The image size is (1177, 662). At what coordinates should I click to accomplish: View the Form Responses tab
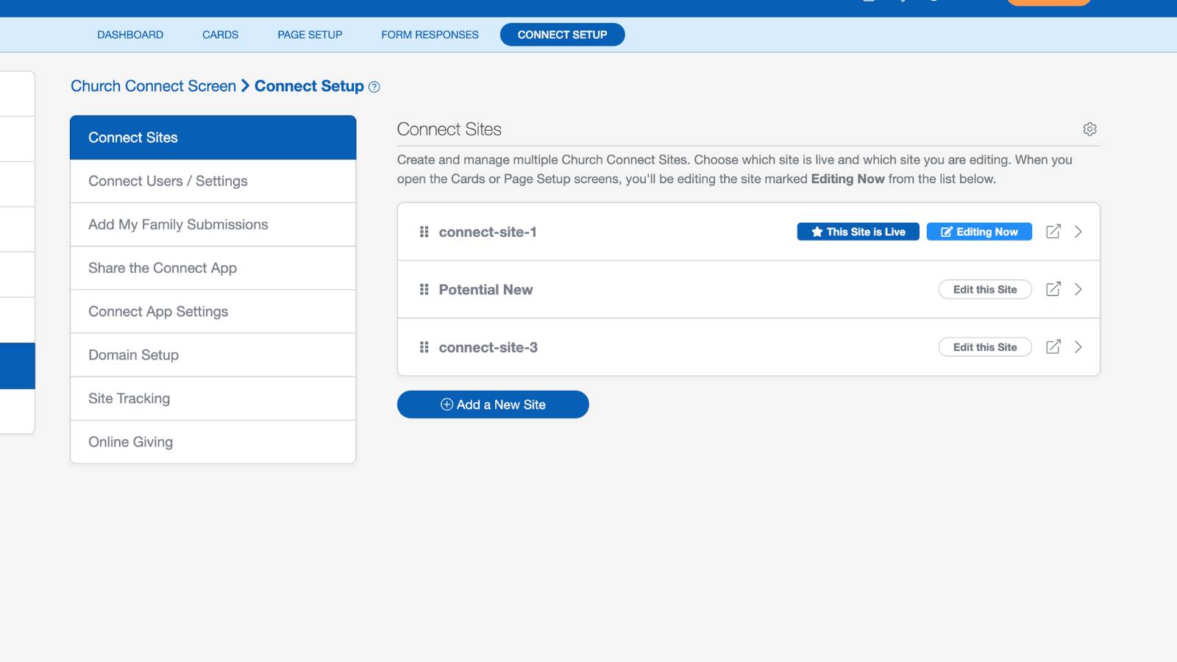[x=430, y=35]
